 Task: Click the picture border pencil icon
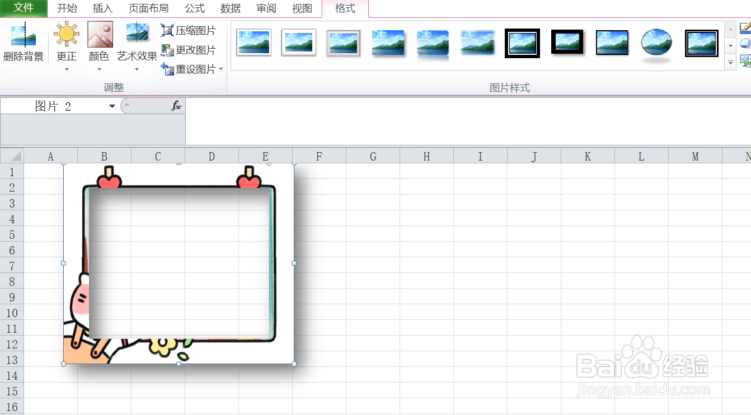tap(745, 27)
